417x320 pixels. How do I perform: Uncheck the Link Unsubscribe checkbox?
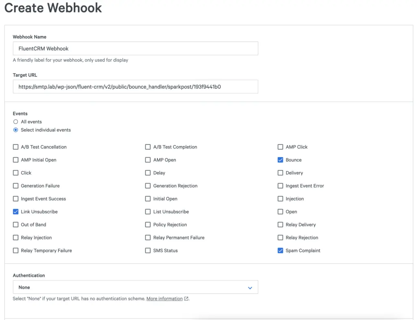pyautogui.click(x=16, y=212)
